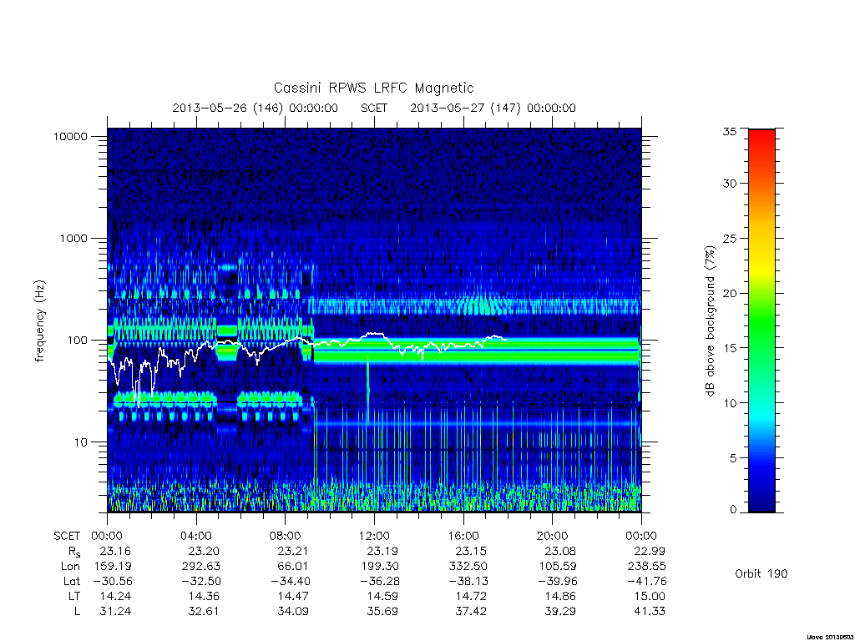Click the end date "2013-05-27 (147) 00:00:00"
This screenshot has height=641, width=855.
[493, 108]
